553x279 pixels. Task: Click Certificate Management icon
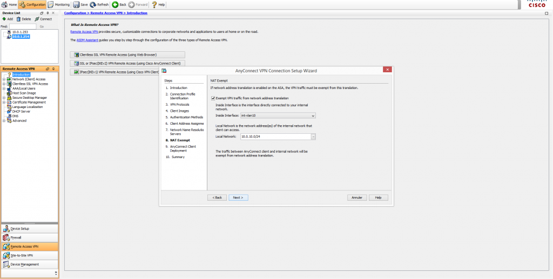tap(9, 102)
